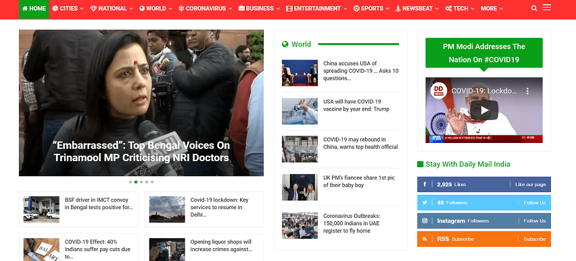Open the hamburger menu icon
The image size is (576, 261).
tap(547, 7)
